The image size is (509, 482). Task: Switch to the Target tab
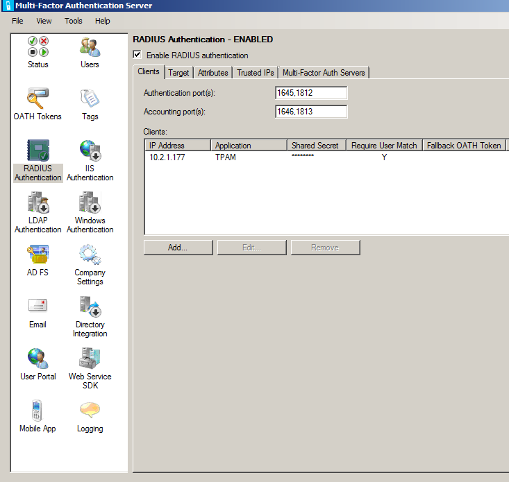coord(178,73)
